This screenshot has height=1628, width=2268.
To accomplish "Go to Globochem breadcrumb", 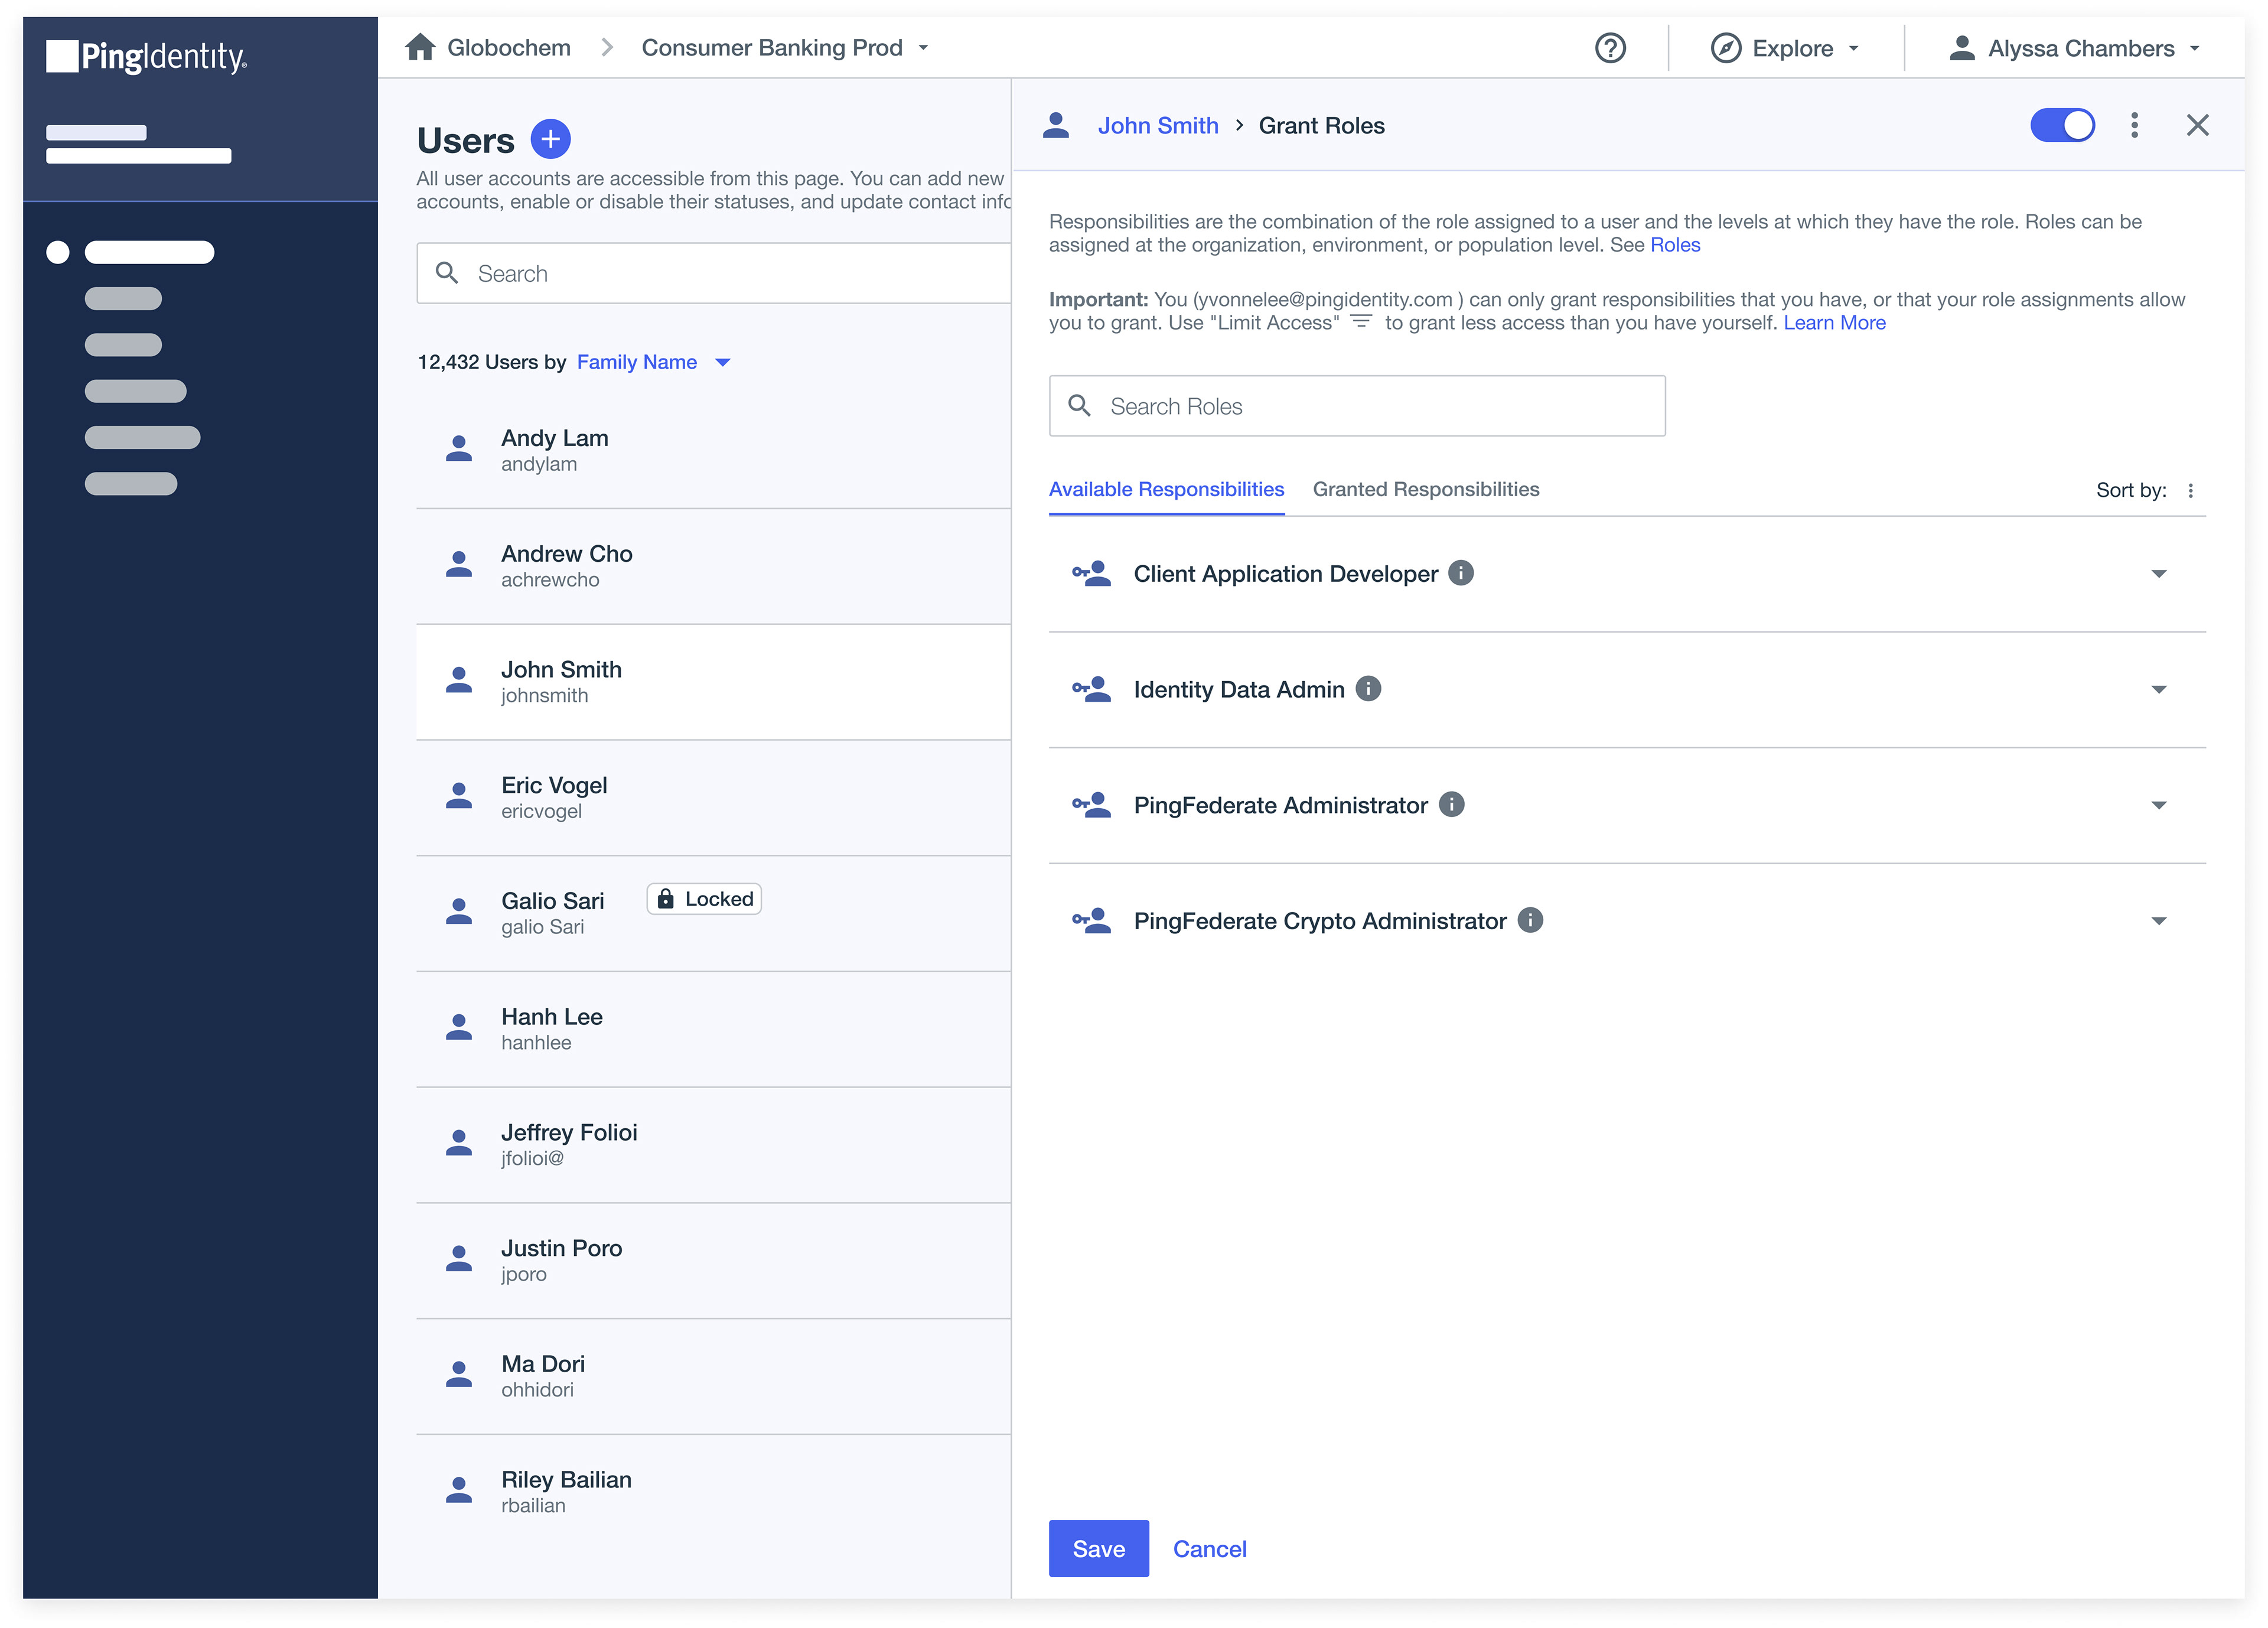I will pyautogui.click(x=508, y=47).
